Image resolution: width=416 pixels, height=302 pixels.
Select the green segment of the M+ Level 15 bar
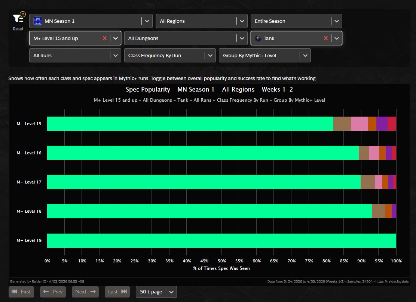point(190,124)
